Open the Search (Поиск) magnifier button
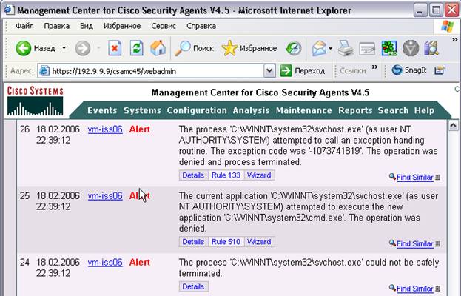This screenshot has height=296, width=461. (x=194, y=48)
